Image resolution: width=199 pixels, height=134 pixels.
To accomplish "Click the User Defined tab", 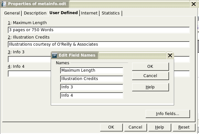I will (x=63, y=13).
